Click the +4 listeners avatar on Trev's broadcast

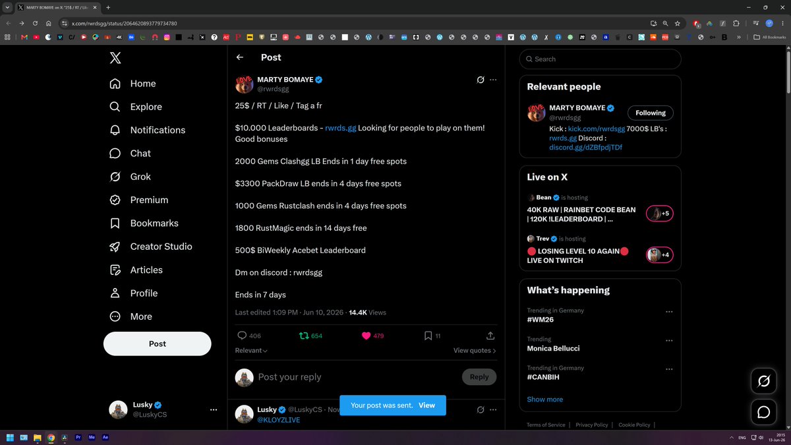click(659, 254)
